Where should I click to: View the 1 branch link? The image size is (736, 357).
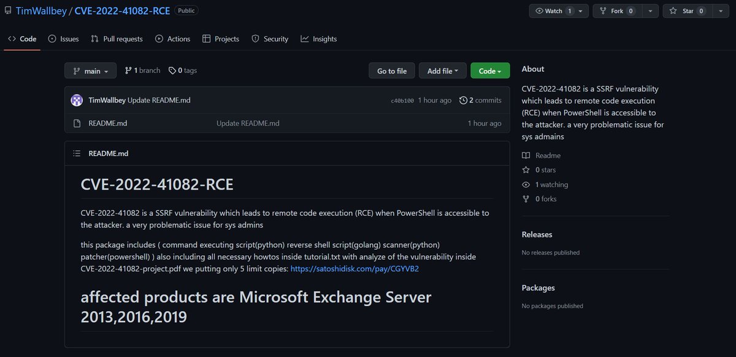(142, 71)
